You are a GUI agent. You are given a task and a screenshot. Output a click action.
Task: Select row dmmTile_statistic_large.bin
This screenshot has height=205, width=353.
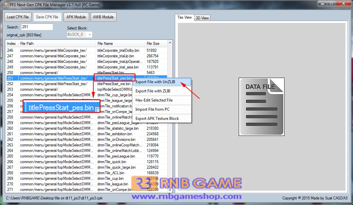[86, 128]
